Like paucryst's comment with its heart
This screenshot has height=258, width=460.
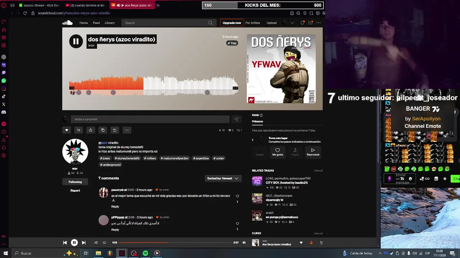point(237,196)
